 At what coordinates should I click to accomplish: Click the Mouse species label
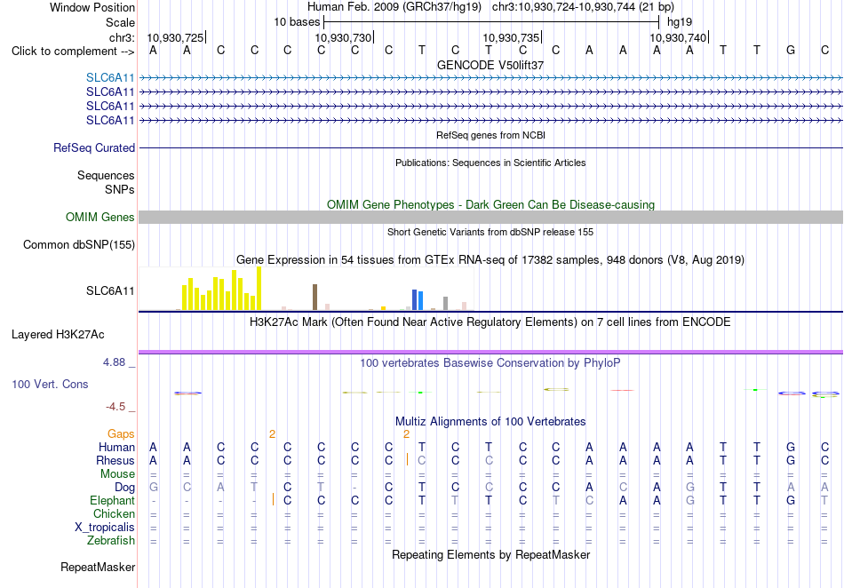pyautogui.click(x=117, y=474)
